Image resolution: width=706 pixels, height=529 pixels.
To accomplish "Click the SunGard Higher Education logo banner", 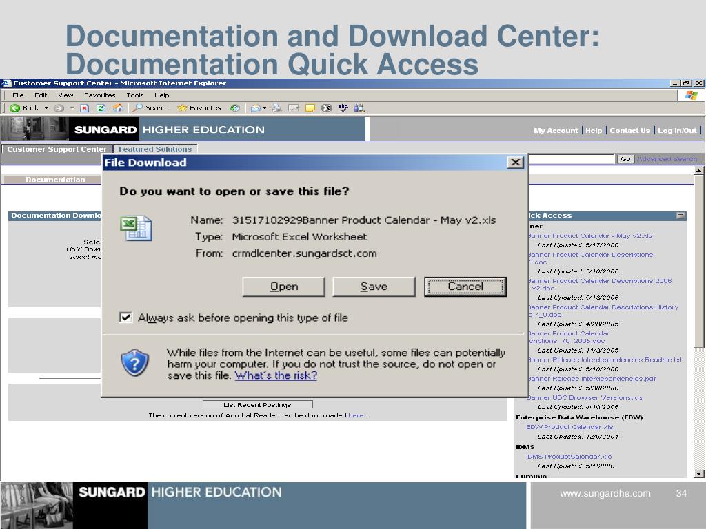I will pyautogui.click(x=183, y=129).
